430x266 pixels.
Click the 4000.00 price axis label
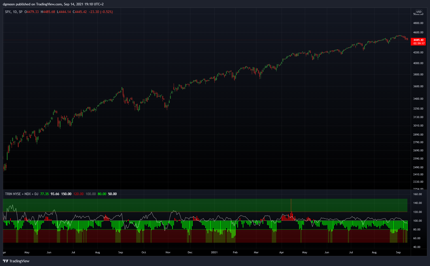click(x=418, y=63)
